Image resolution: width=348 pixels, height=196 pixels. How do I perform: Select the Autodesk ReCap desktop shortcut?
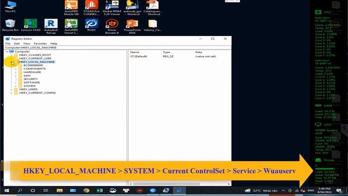51,26
